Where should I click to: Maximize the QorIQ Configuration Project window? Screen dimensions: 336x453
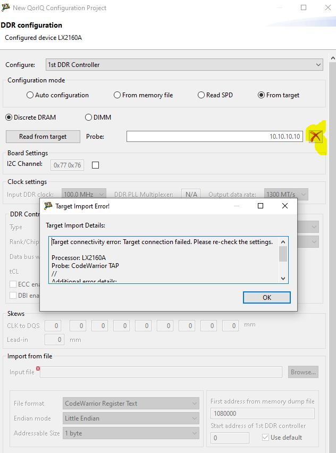pos(304,7)
